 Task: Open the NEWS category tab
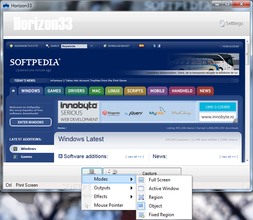click(205, 91)
